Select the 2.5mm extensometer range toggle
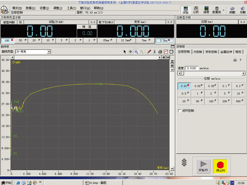Image resolution: width=247 pixels, height=185 pixels. pos(165,41)
